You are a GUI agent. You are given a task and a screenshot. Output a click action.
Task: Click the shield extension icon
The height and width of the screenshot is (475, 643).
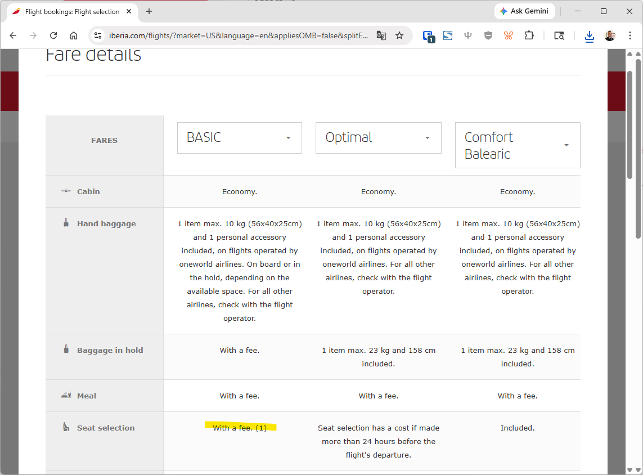point(488,35)
